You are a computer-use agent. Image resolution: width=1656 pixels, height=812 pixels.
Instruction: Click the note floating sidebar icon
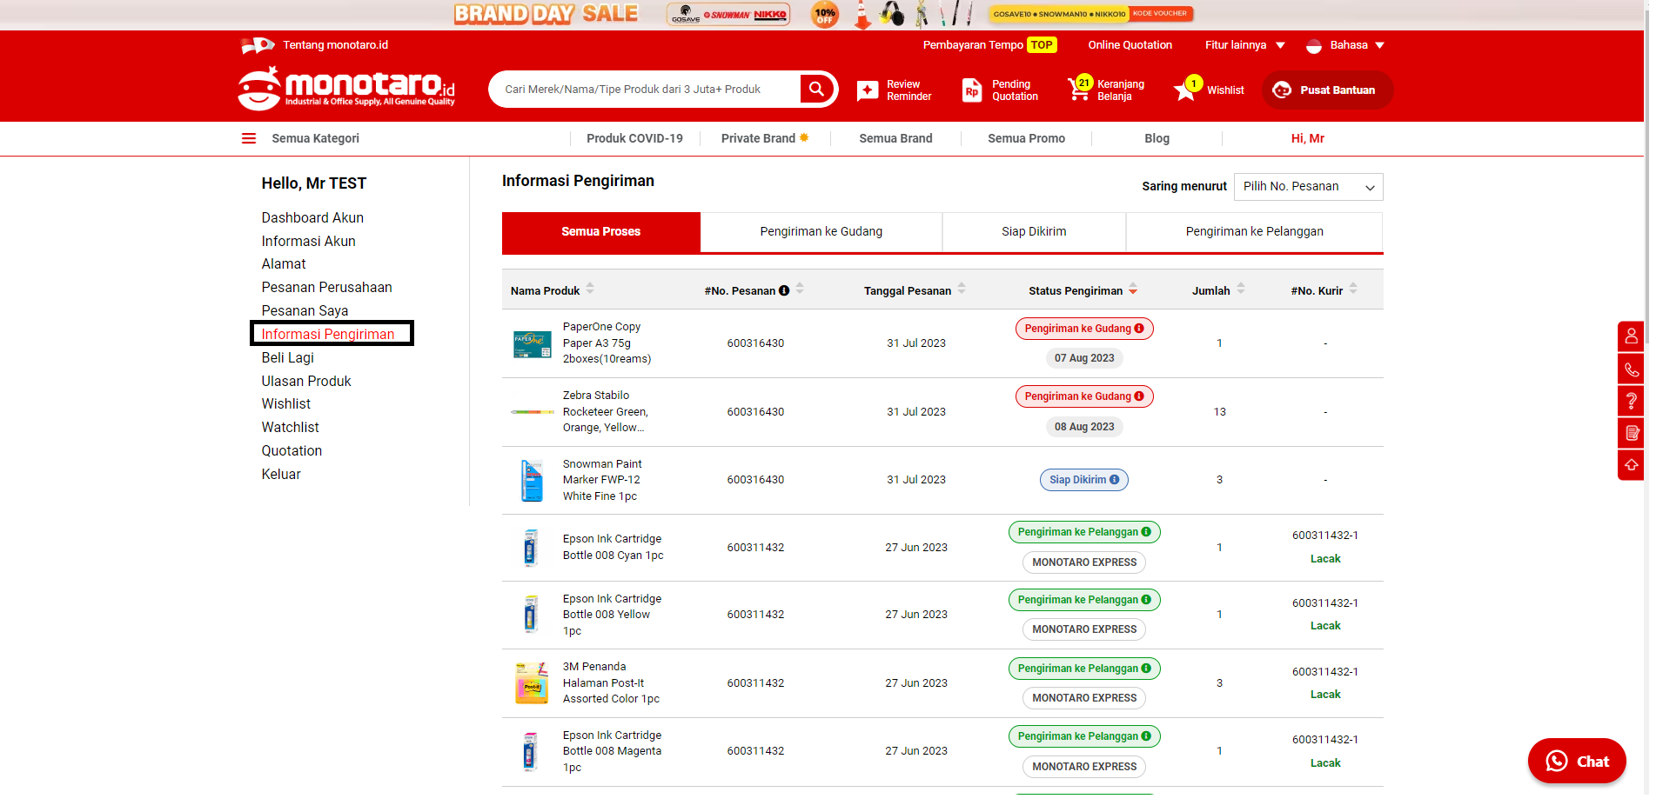[x=1631, y=433]
